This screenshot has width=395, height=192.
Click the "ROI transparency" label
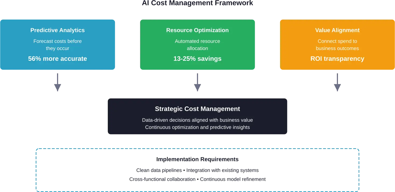[337, 59]
